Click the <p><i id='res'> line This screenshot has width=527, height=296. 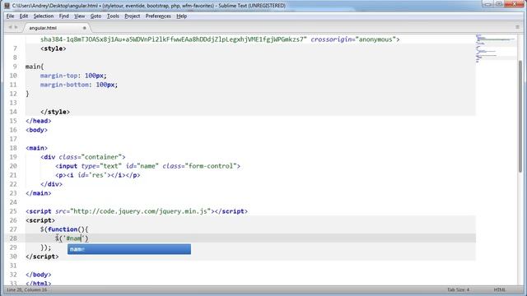[97, 175]
